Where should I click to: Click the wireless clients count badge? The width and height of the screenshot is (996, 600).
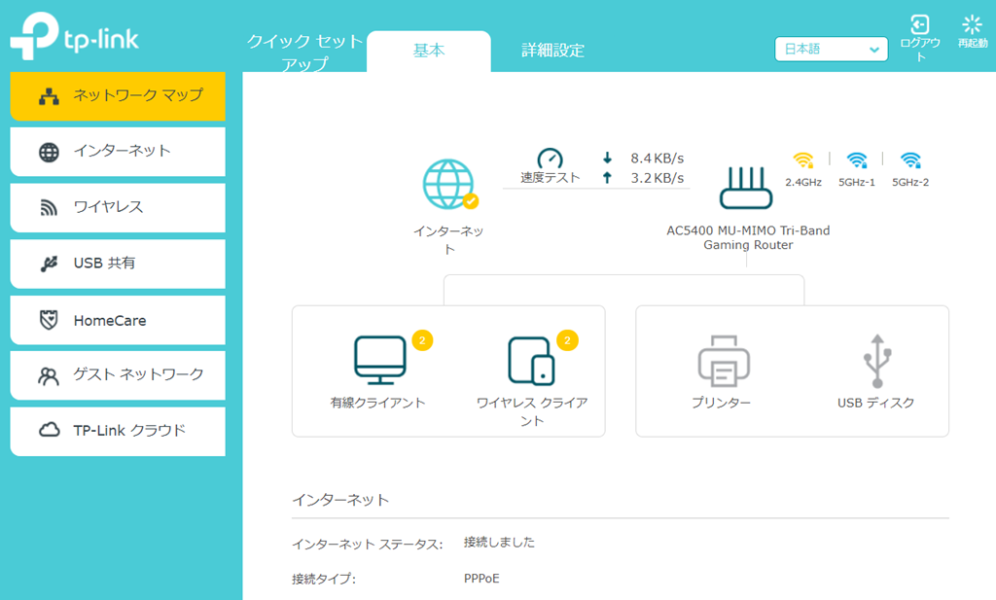coord(567,340)
